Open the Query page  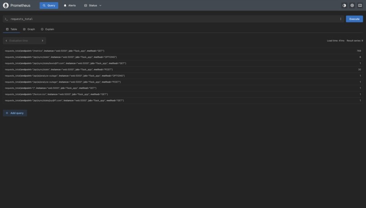(49, 5)
